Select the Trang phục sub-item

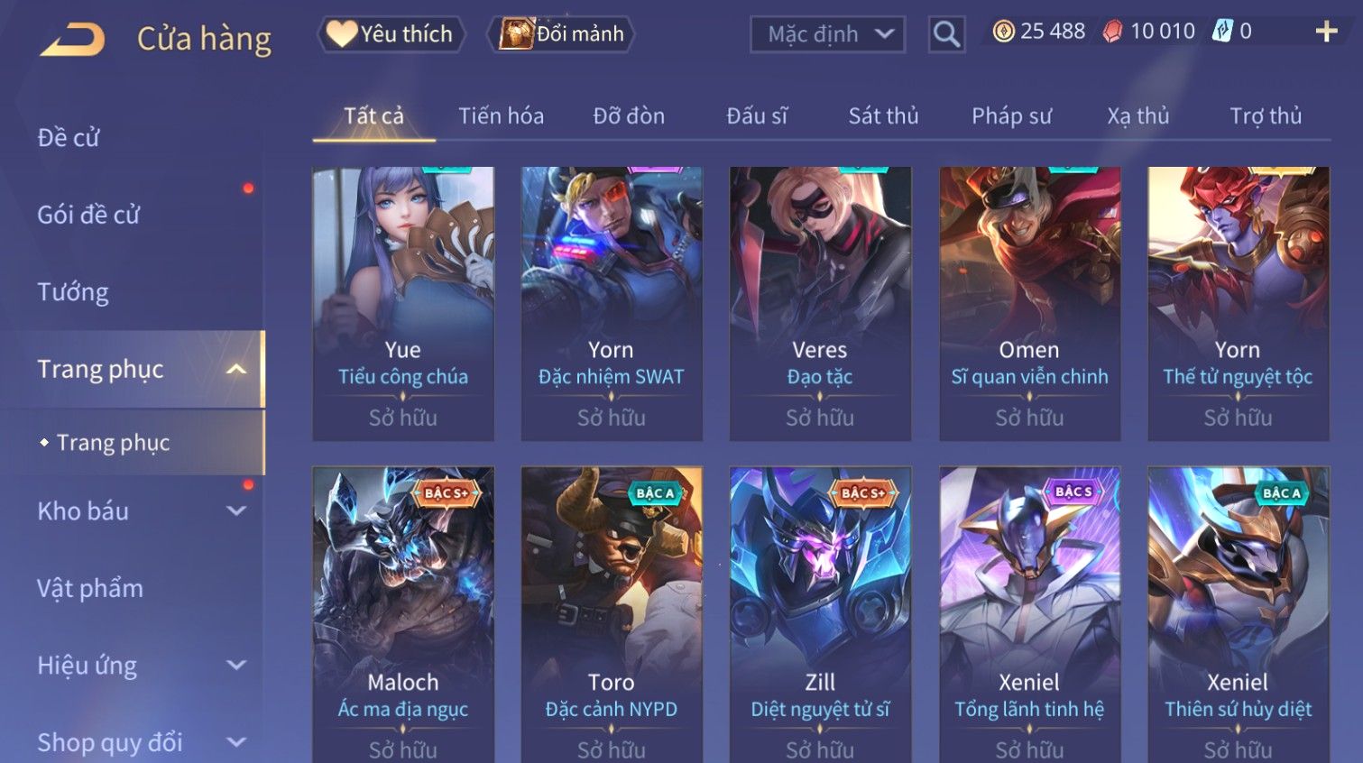coord(113,443)
